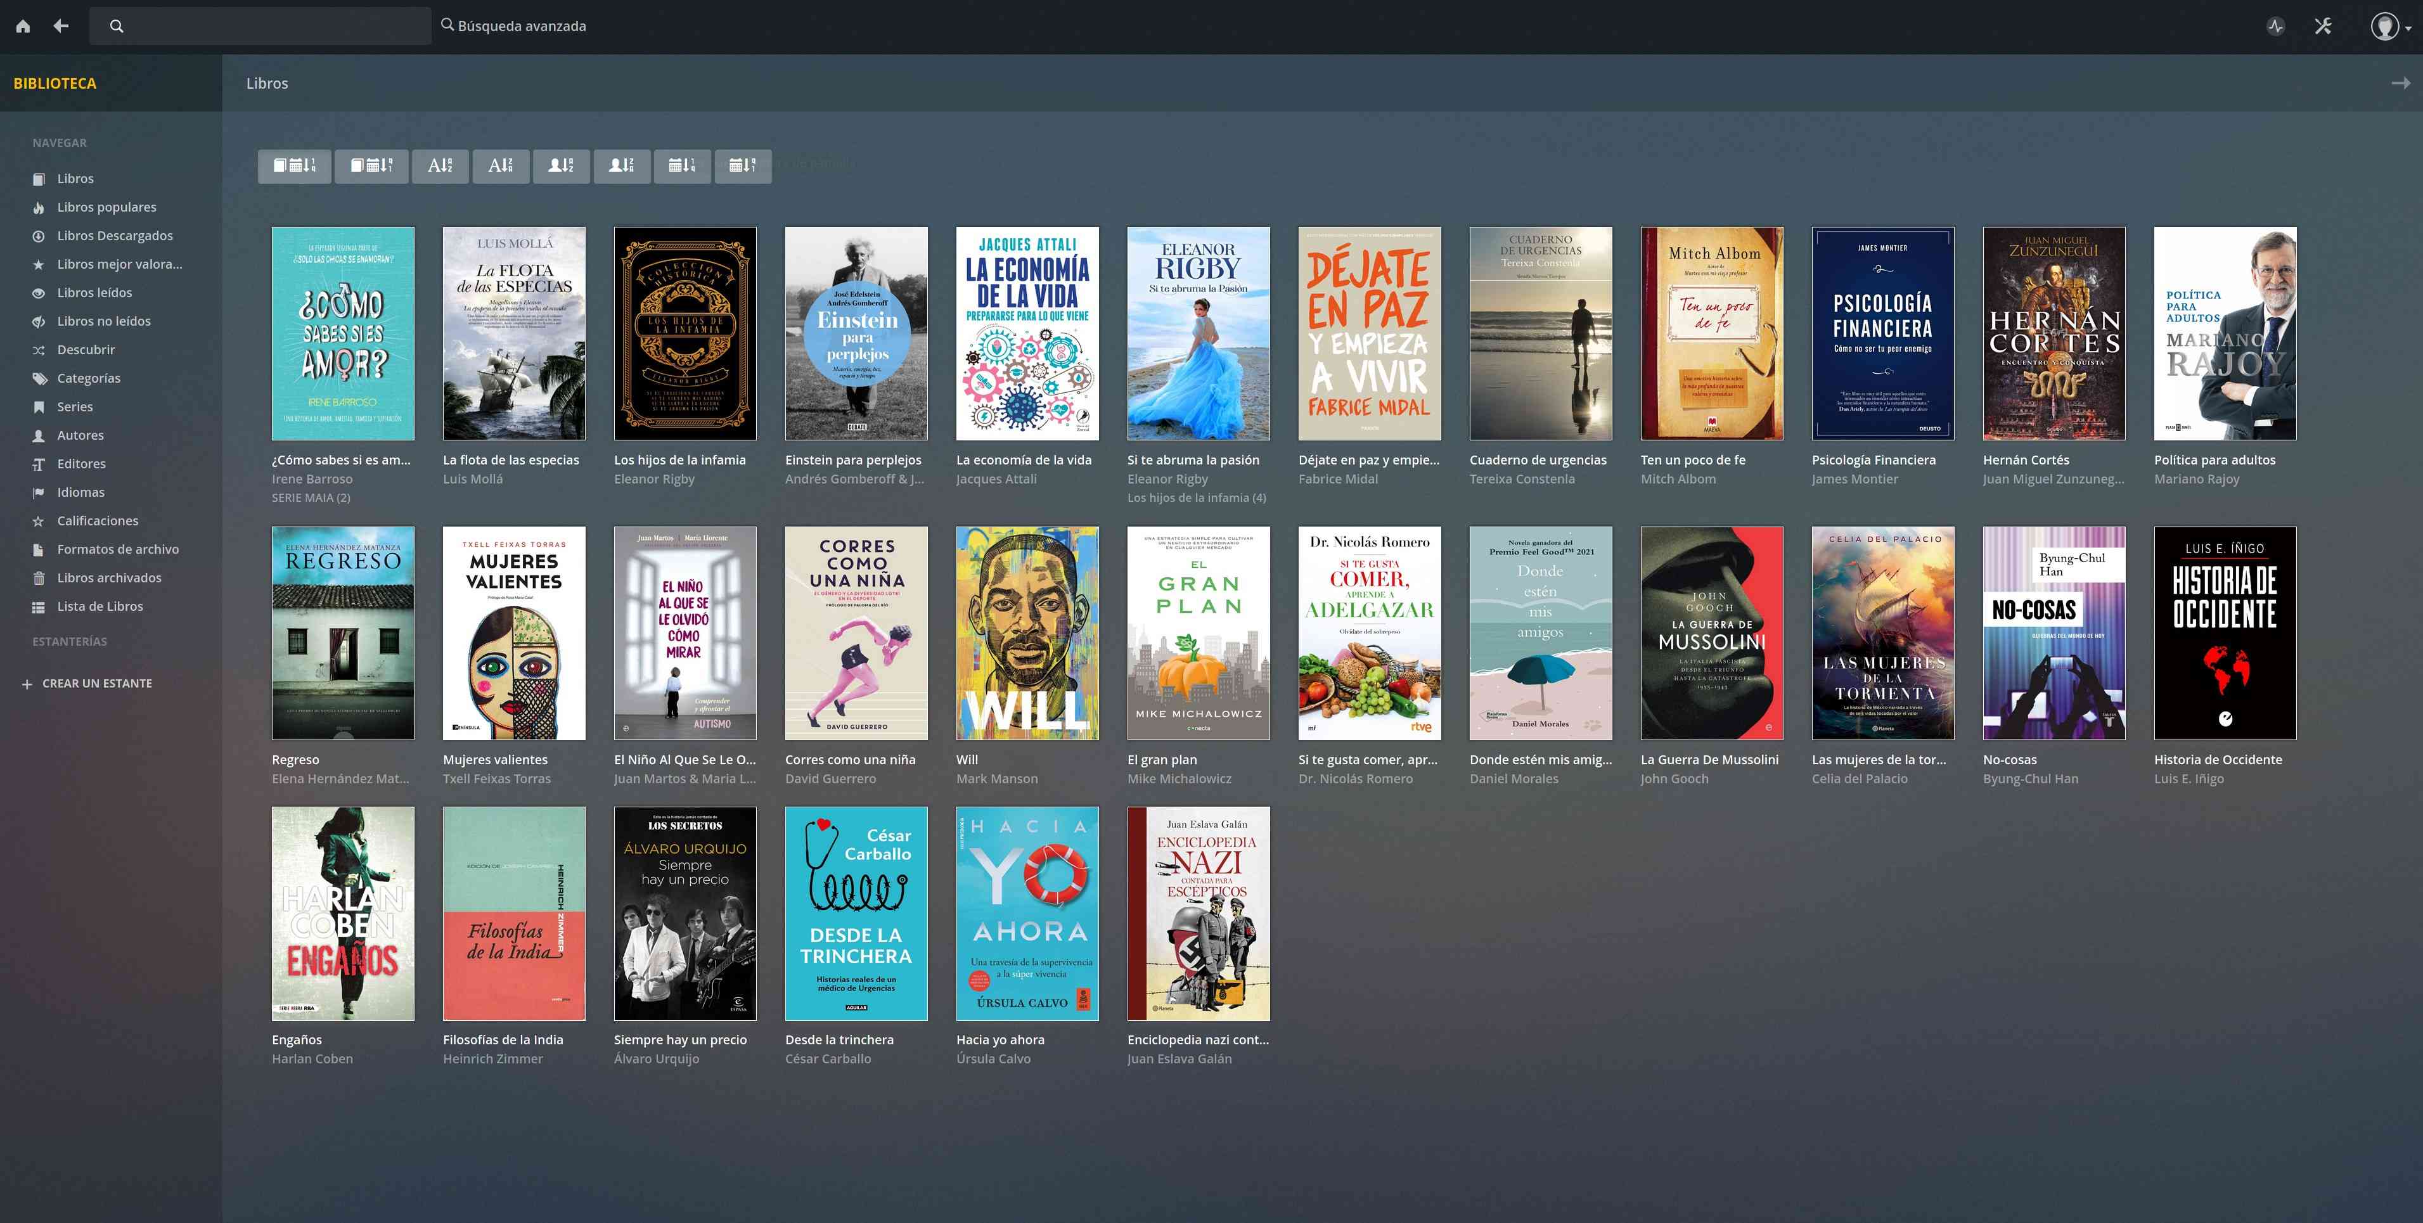This screenshot has height=1223, width=2423.
Task: Sort by author ascending A-Z
Action: pos(562,165)
